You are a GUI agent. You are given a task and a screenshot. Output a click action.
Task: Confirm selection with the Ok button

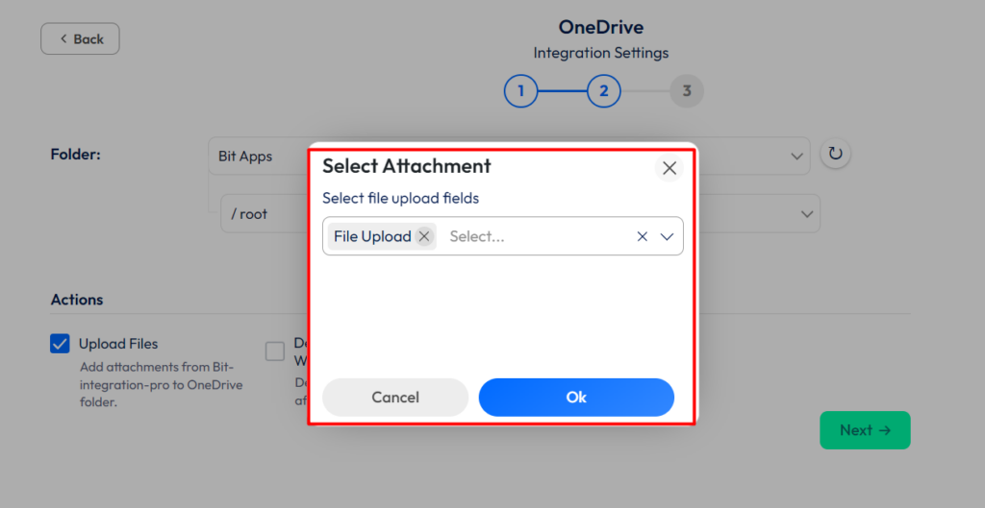point(576,398)
